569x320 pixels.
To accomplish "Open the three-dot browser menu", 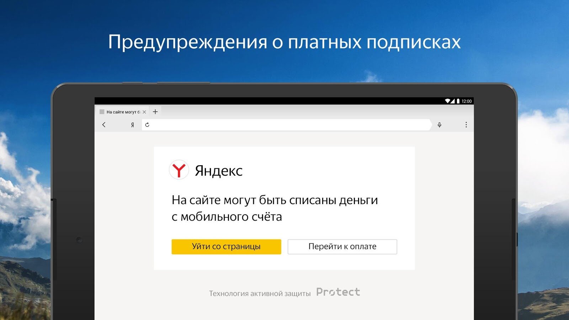I will click(466, 125).
